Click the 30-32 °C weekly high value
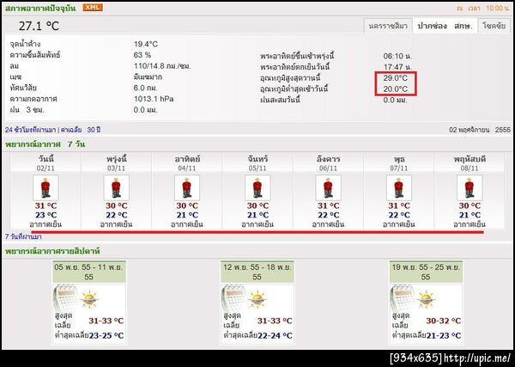 point(444,321)
